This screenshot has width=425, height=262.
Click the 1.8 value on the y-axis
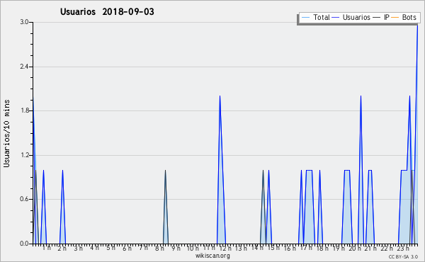point(24,110)
